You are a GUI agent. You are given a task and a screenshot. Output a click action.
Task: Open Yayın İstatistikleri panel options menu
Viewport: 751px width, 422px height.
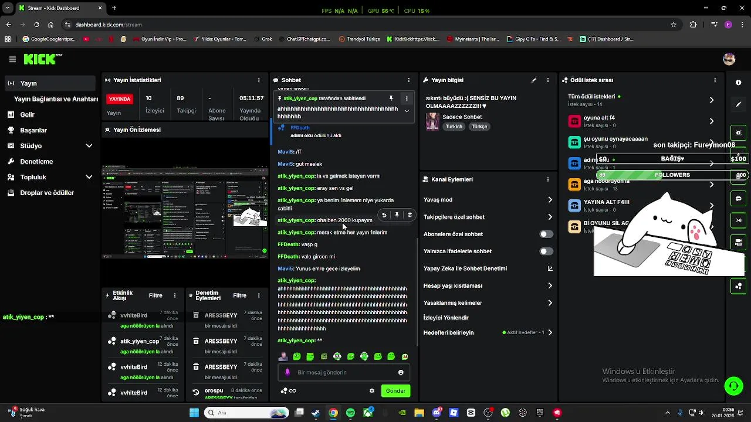259,80
